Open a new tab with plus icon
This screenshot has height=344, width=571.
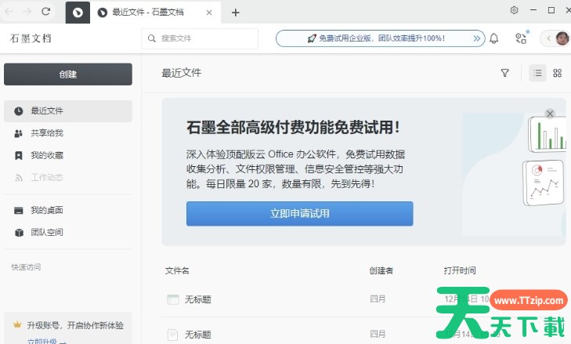236,13
